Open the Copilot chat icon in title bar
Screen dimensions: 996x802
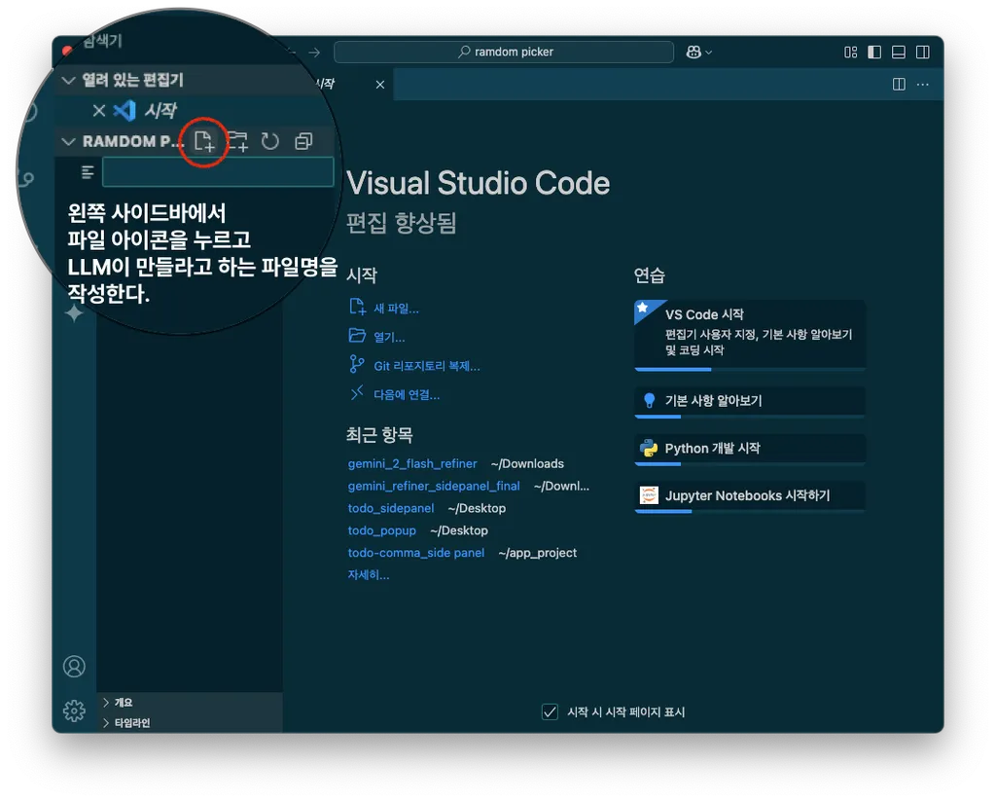click(x=693, y=53)
